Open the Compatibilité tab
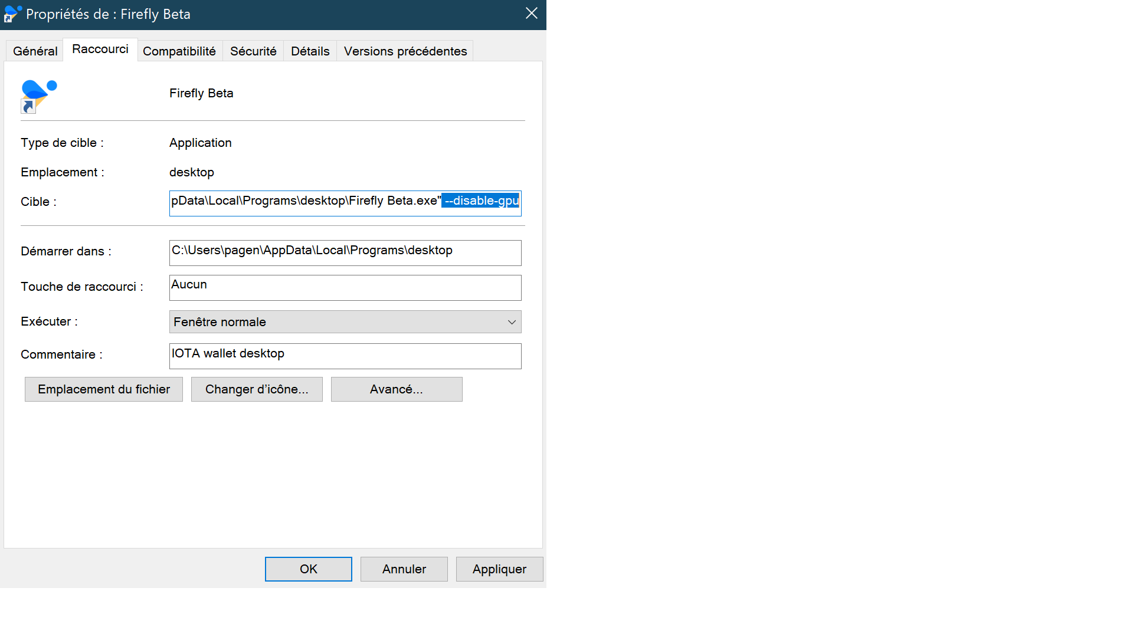Viewport: 1133px width, 637px height. coord(179,51)
